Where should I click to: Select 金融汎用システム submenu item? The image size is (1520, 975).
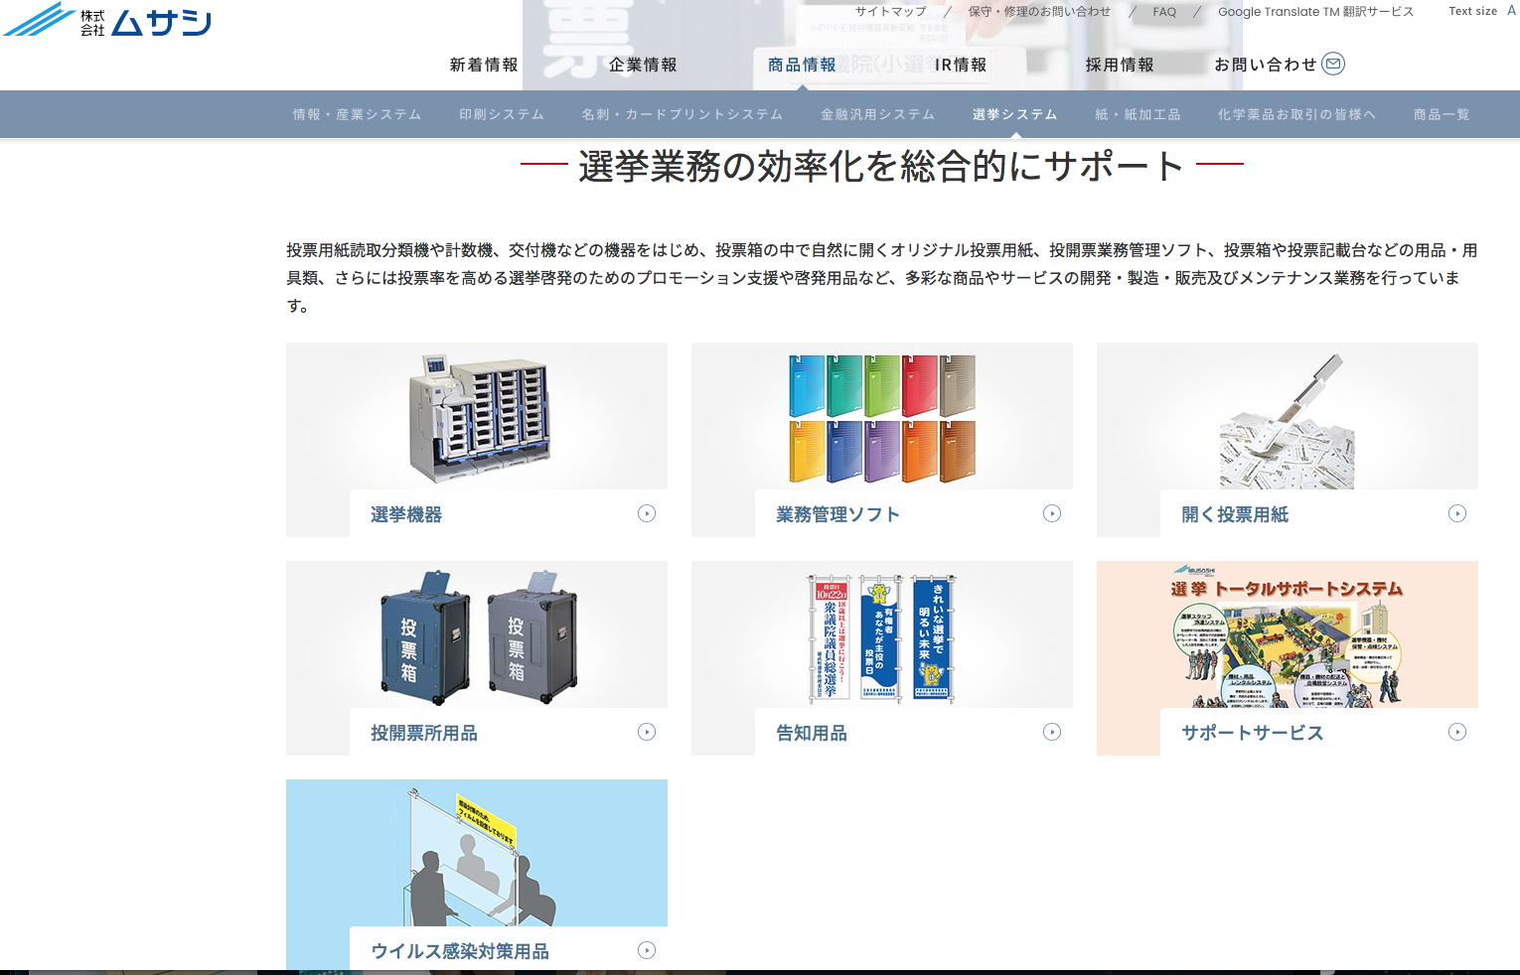click(x=878, y=114)
